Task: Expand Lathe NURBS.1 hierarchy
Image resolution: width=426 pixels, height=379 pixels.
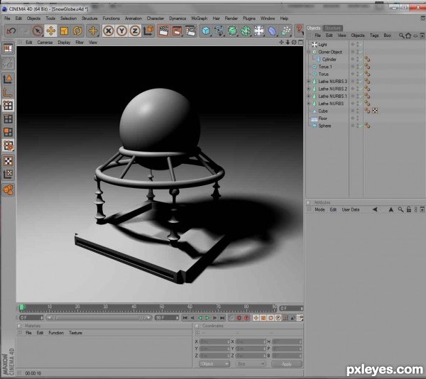Action: tap(309, 96)
